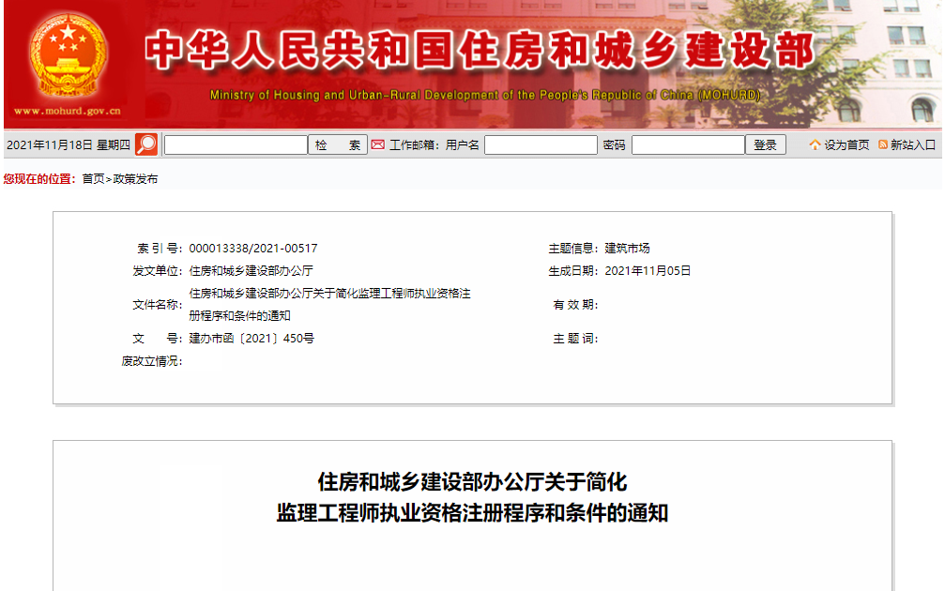Click the 用户名 username input field
The width and height of the screenshot is (945, 591).
click(x=541, y=144)
